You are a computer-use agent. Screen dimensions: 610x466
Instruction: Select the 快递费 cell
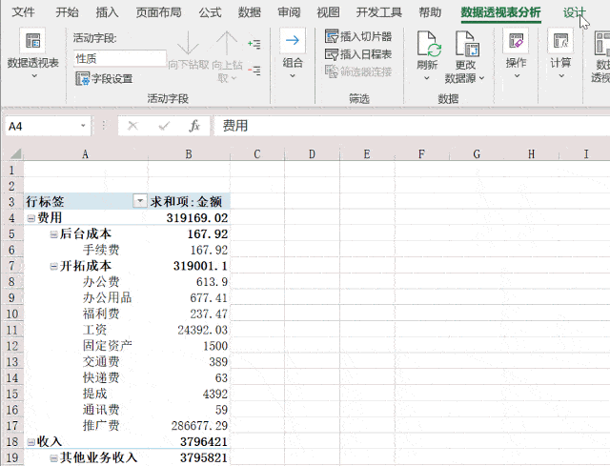click(86, 377)
